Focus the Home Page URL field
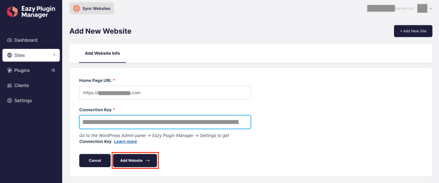Viewport: 439px width, 183px height. coord(165,93)
